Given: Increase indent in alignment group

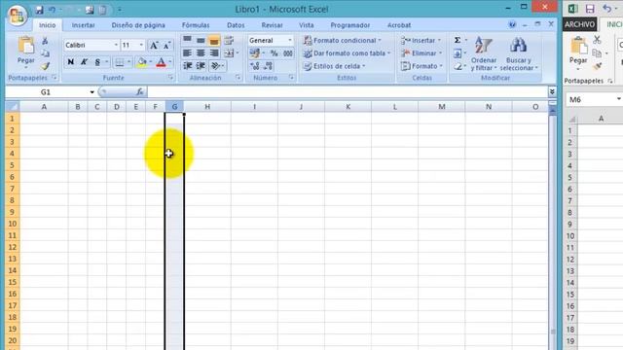Looking at the screenshot, I should [201, 66].
